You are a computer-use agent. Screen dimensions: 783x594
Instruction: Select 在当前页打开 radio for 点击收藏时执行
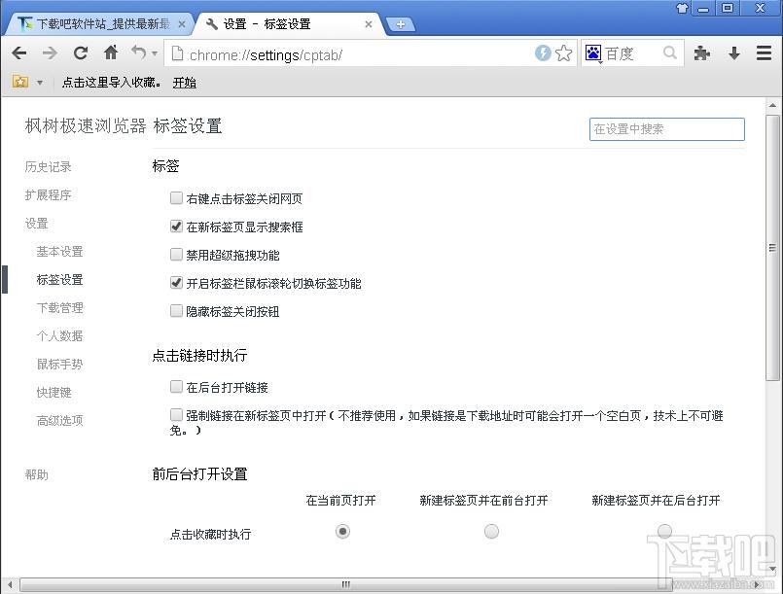(x=342, y=531)
